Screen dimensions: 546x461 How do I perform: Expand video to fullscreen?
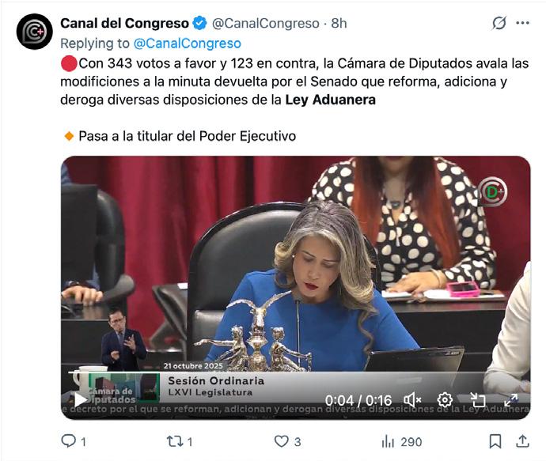[510, 400]
